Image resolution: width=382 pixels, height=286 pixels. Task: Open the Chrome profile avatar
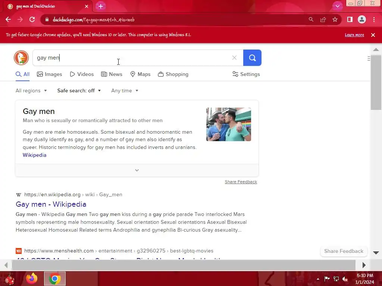tap(362, 19)
